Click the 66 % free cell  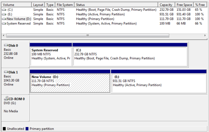pos(199,24)
